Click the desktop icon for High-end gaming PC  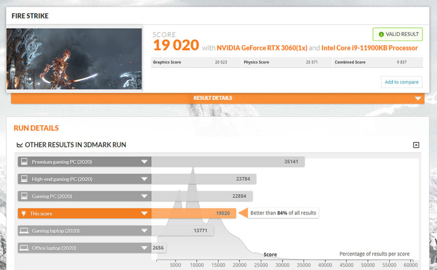pos(24,179)
